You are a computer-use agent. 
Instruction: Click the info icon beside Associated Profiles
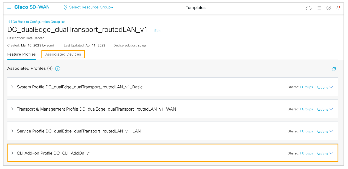(58, 69)
